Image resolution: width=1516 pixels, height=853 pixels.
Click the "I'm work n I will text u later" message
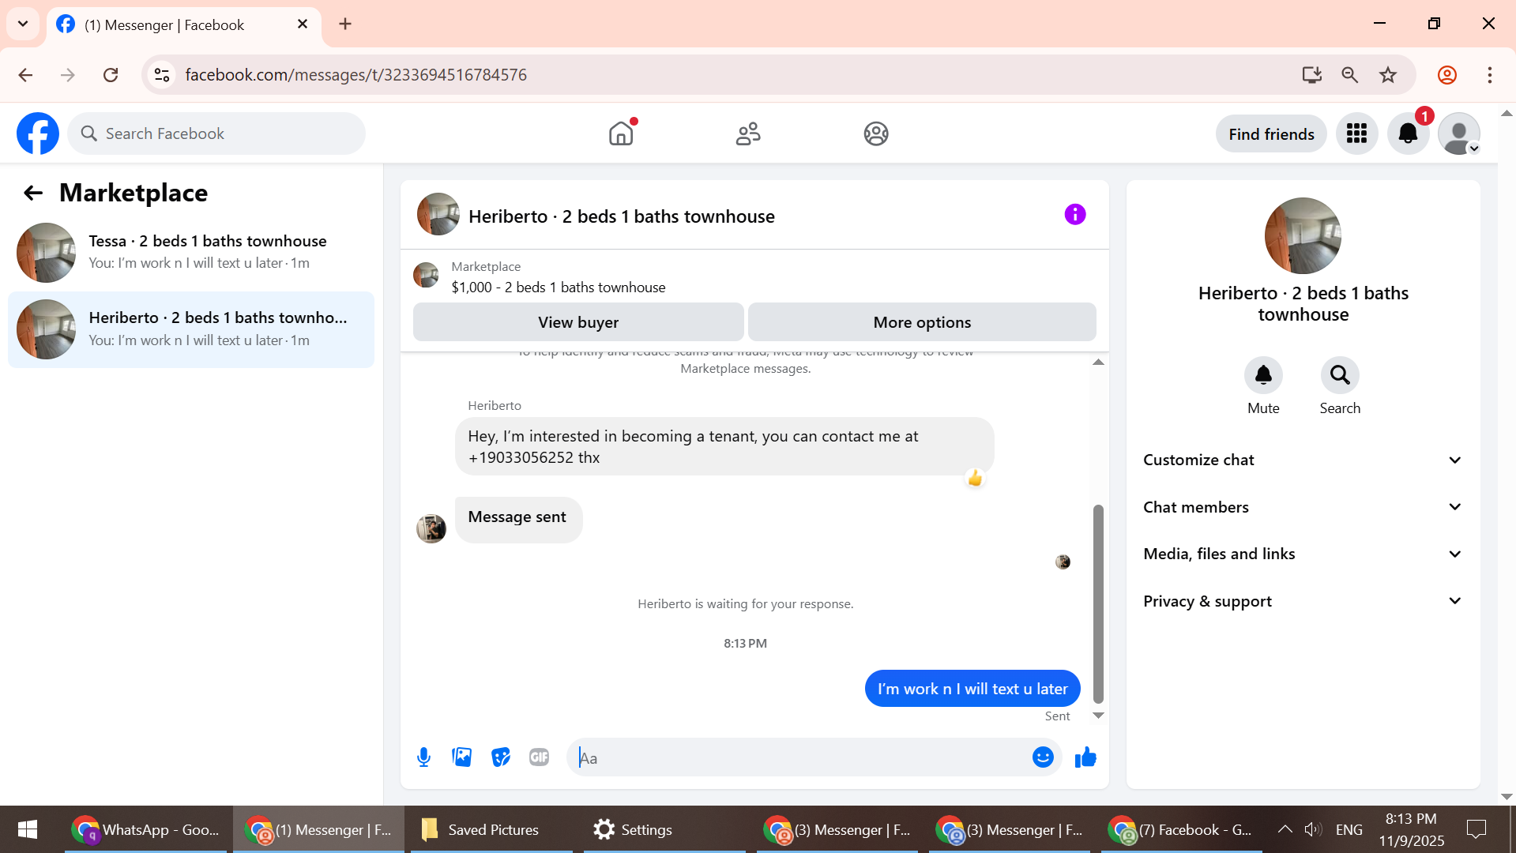point(972,689)
